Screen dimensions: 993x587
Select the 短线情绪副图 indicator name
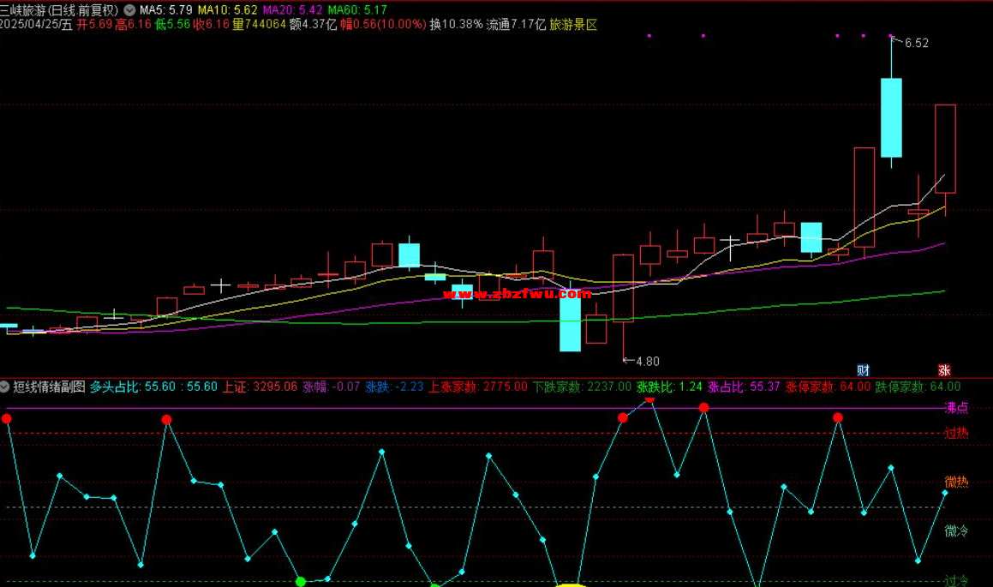point(50,386)
